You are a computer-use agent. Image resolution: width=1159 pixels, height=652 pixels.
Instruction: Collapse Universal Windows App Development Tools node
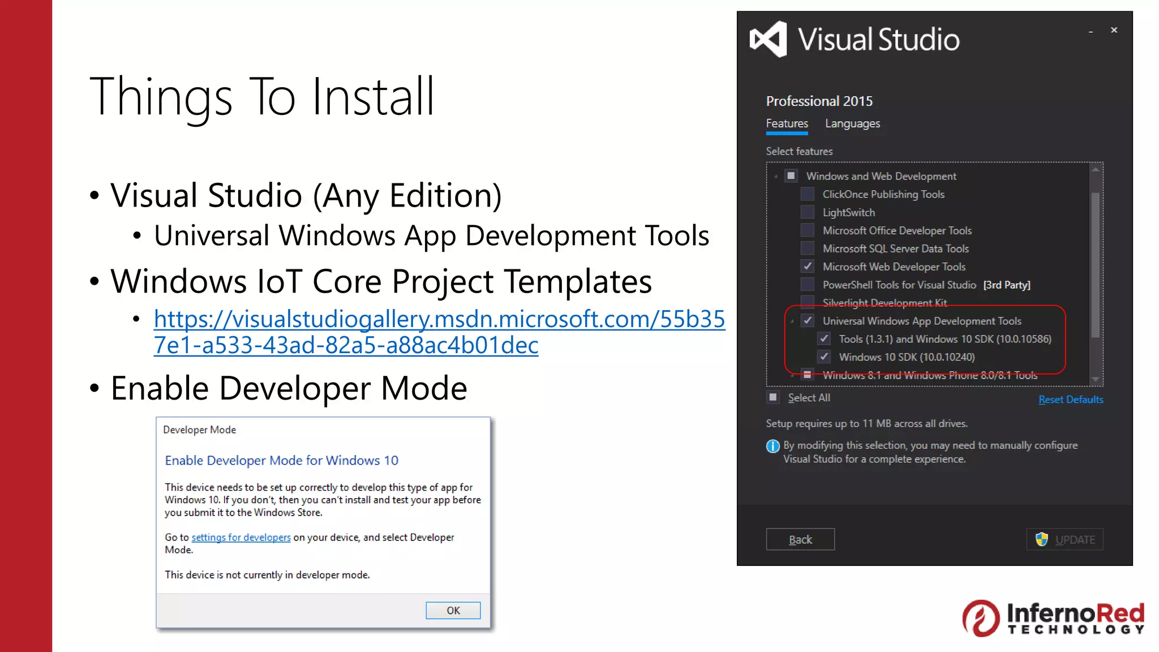tap(792, 321)
